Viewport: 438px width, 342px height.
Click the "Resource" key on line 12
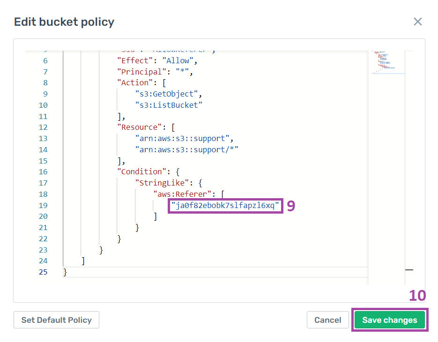tap(140, 127)
